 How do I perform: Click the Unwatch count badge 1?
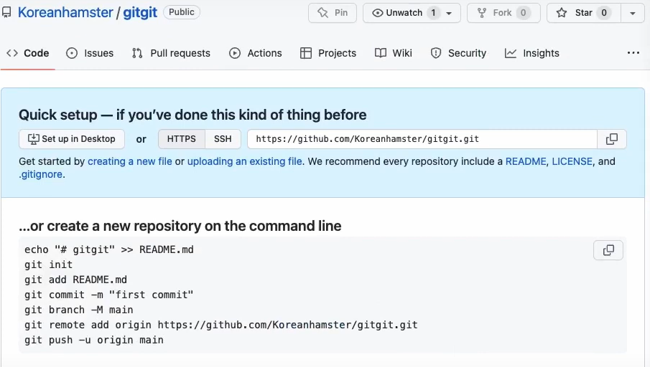pyautogui.click(x=433, y=13)
